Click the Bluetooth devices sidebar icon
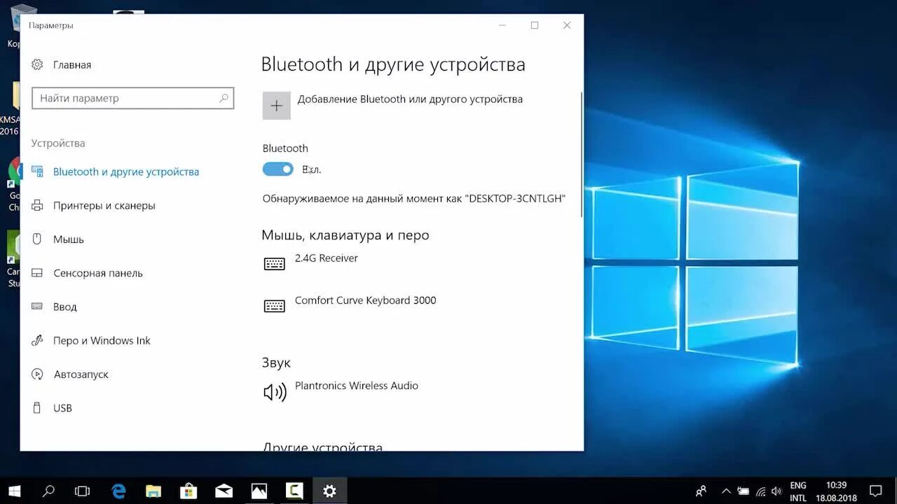Screen dimensions: 897x504 (x=38, y=171)
